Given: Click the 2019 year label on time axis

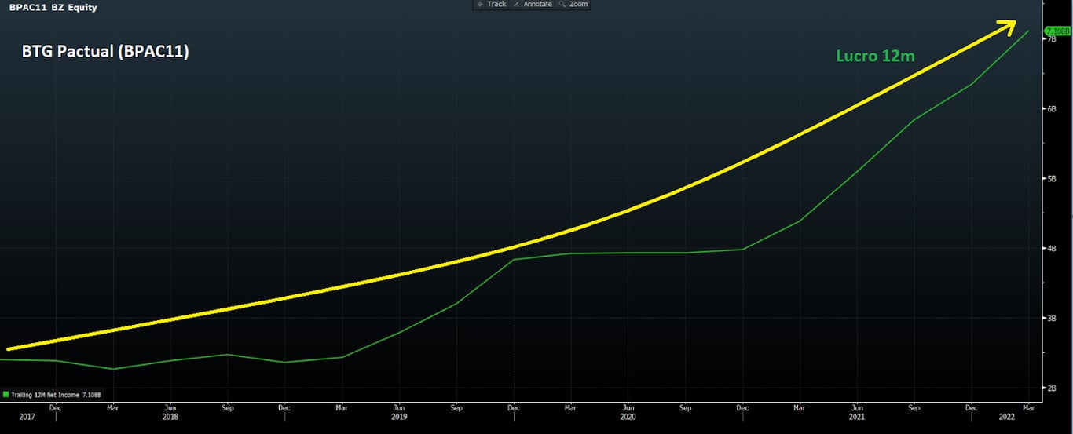Looking at the screenshot, I should (400, 418).
